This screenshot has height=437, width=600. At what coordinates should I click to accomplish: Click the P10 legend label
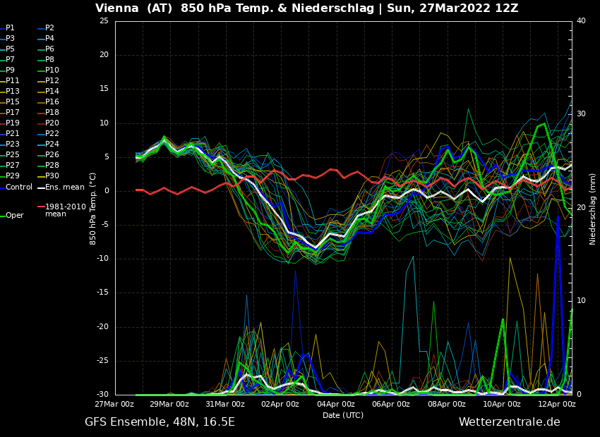pyautogui.click(x=52, y=70)
